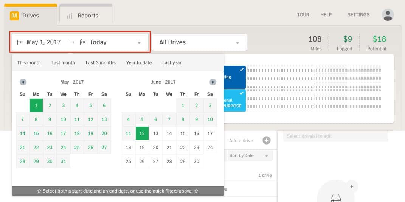Click the MileIQ logo icon on Drives tab
The image size is (405, 202).
14,16
